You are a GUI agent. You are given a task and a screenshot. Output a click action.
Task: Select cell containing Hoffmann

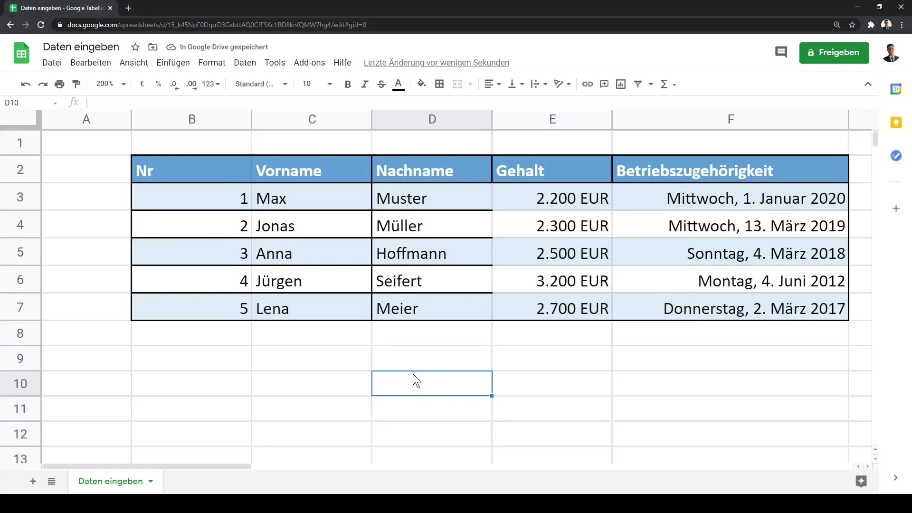tap(432, 253)
